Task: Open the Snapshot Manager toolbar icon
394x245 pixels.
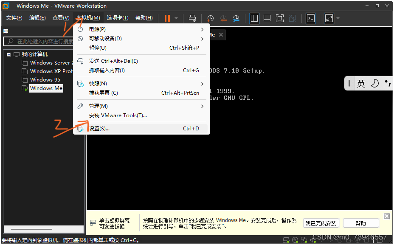Action: (236, 18)
